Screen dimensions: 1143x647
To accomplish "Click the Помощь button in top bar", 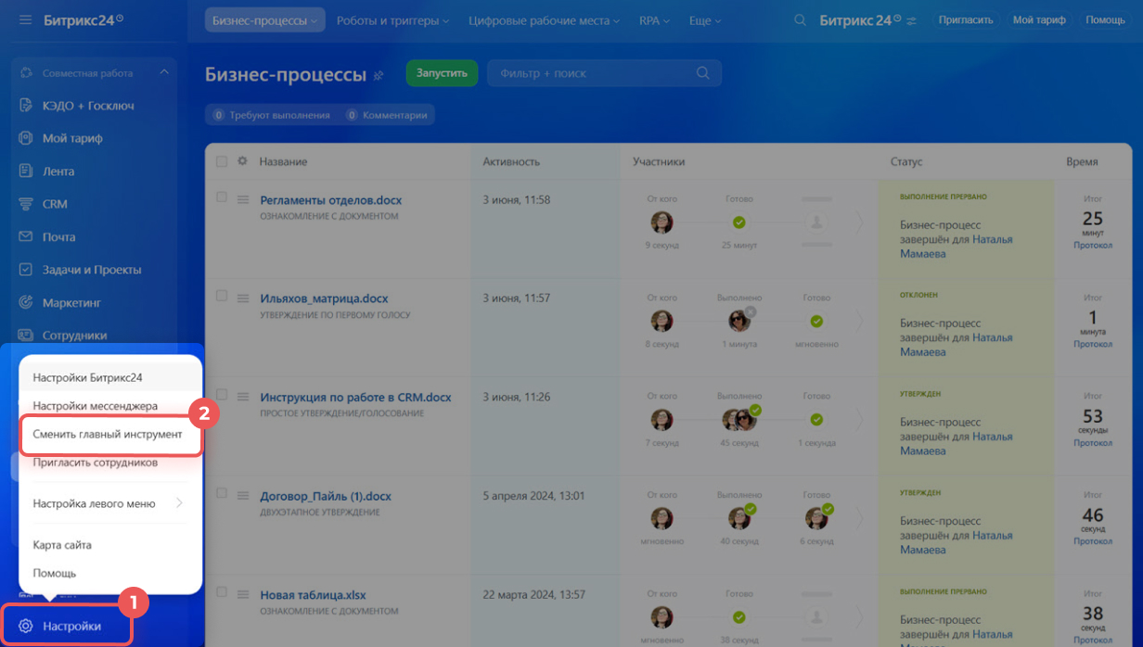I will click(x=1105, y=19).
